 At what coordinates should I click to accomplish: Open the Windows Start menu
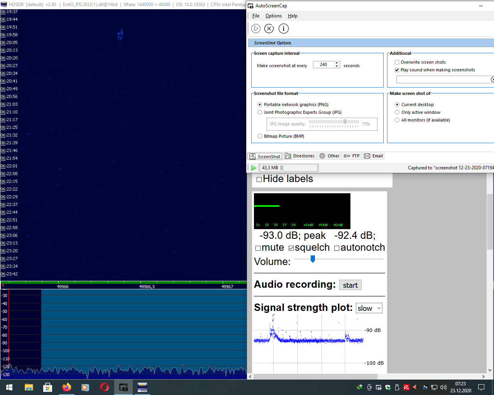[9, 387]
